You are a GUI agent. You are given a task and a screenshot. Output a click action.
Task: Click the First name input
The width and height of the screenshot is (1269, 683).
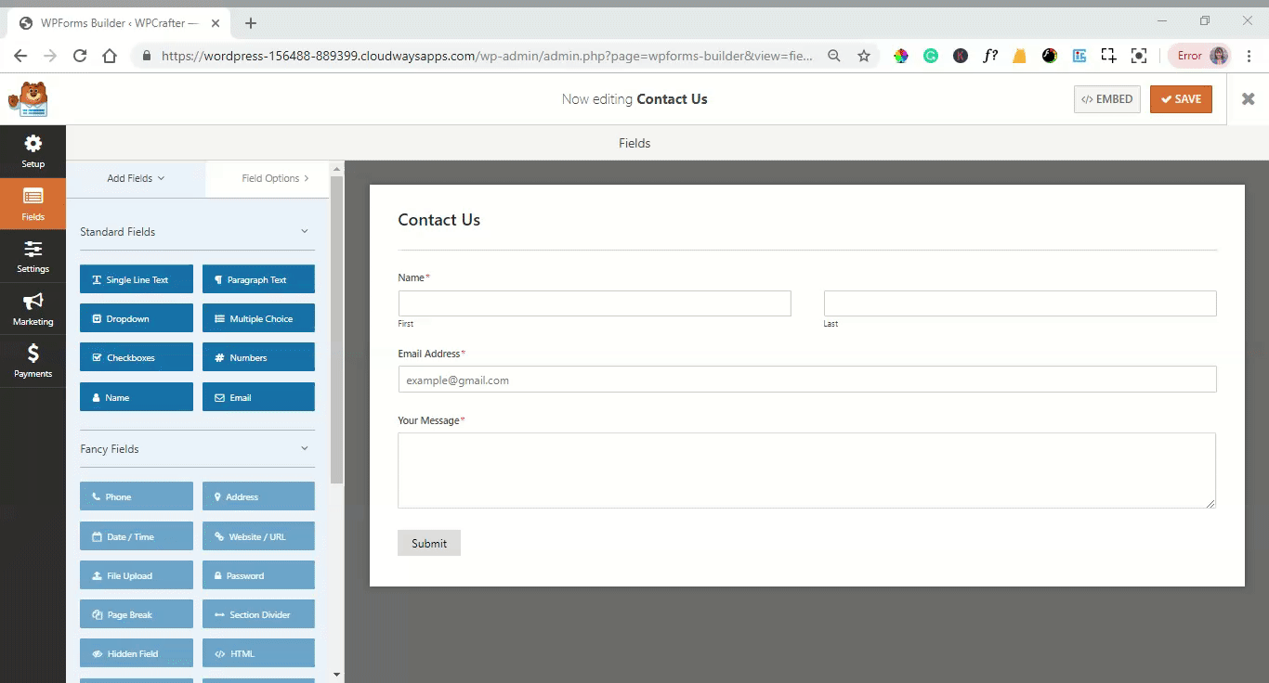click(595, 303)
